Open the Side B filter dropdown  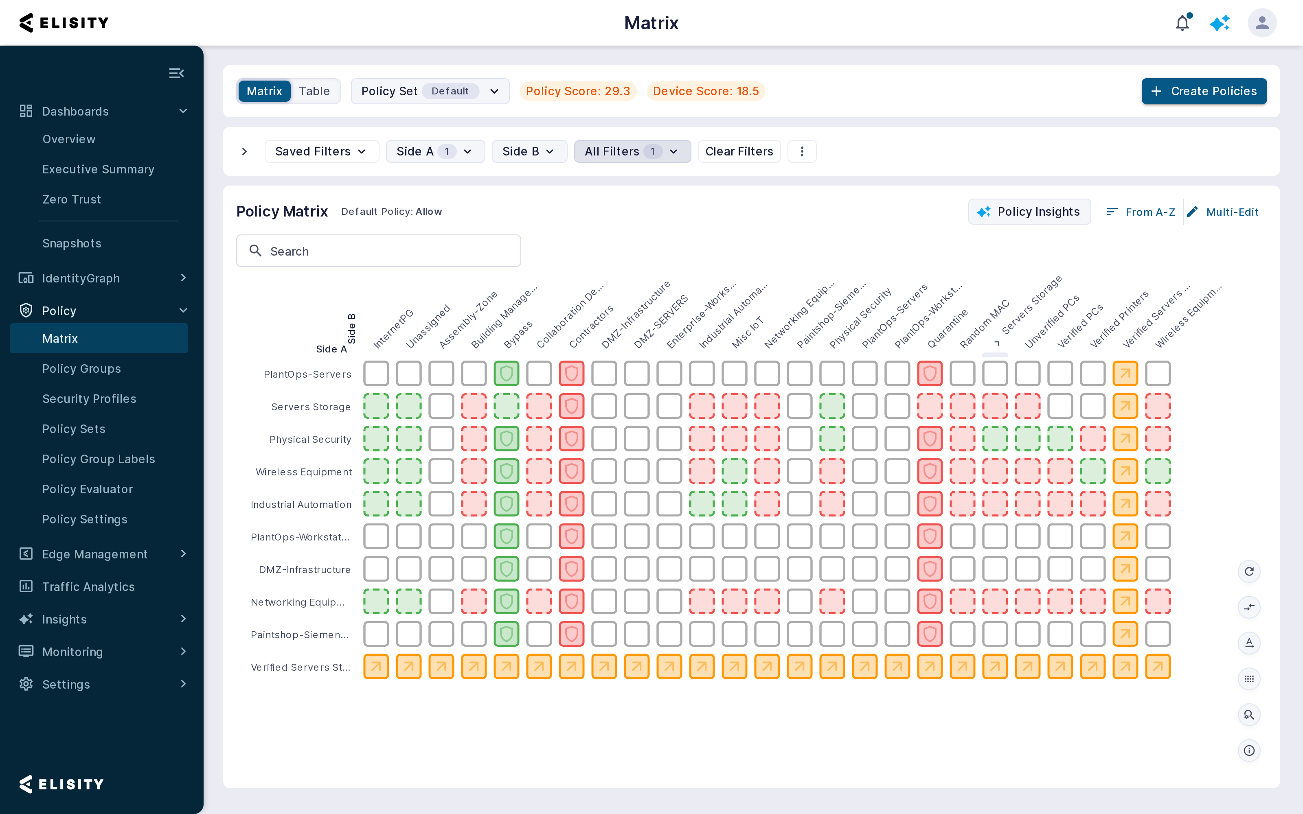click(x=529, y=151)
